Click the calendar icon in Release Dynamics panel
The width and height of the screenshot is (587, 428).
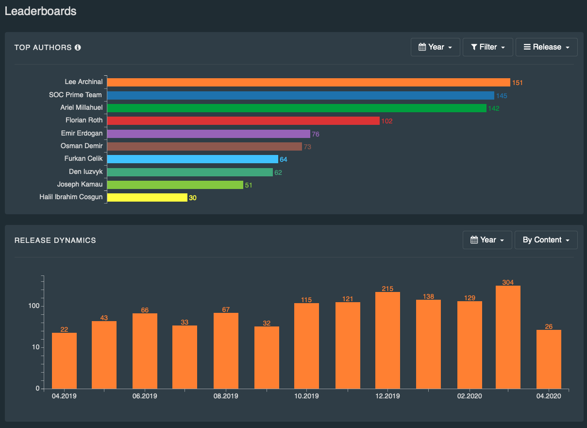(474, 240)
